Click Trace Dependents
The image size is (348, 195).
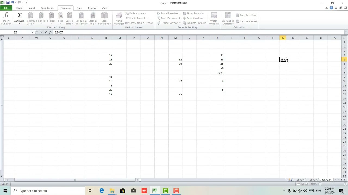point(169,18)
